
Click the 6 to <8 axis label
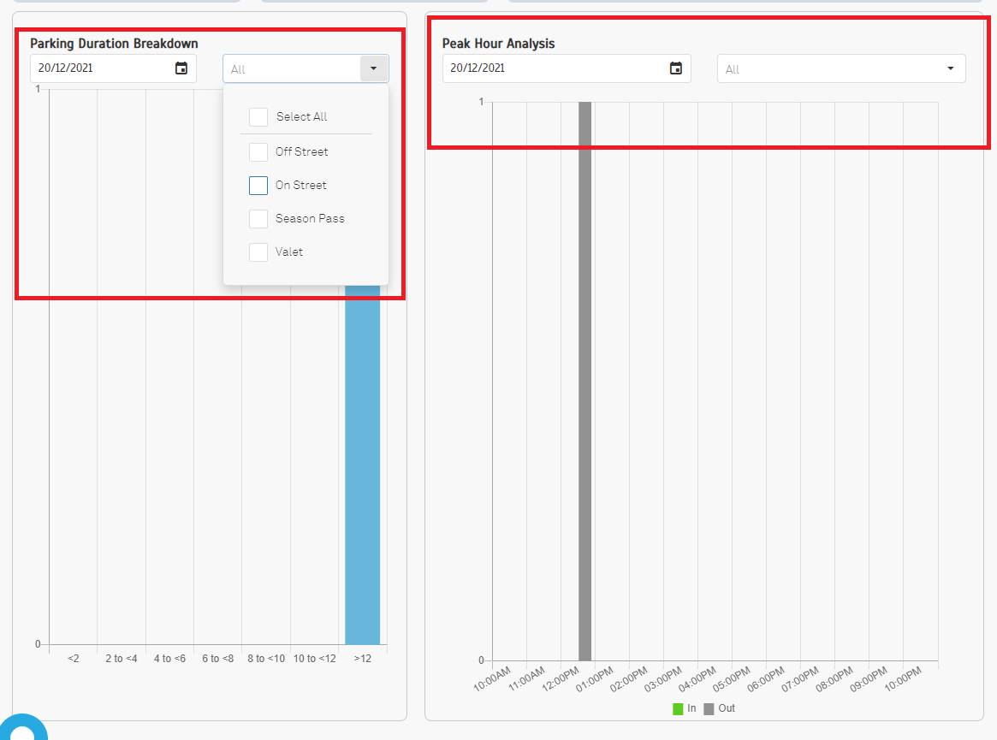click(218, 659)
